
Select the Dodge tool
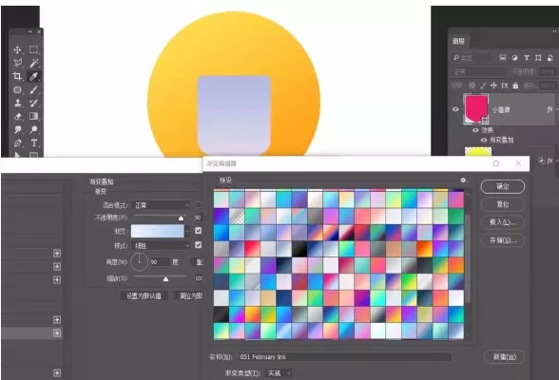point(34,129)
